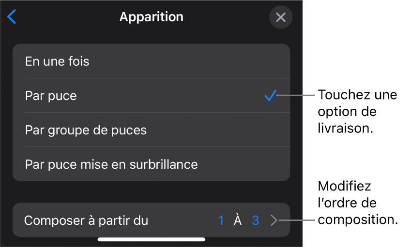Open the Composer à partir du label

click(86, 221)
